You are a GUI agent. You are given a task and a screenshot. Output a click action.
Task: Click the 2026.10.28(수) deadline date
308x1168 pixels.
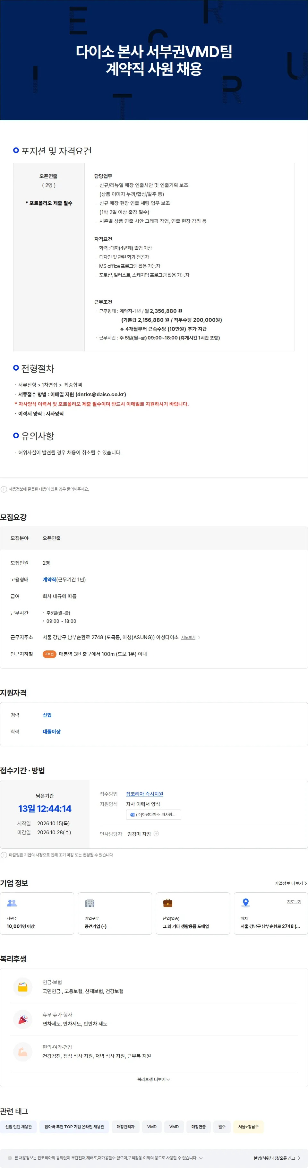coord(54,832)
